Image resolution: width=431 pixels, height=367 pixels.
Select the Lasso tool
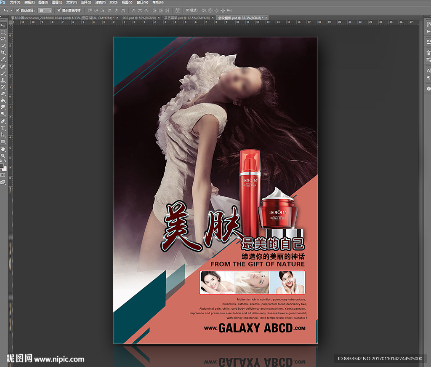coord(3,39)
